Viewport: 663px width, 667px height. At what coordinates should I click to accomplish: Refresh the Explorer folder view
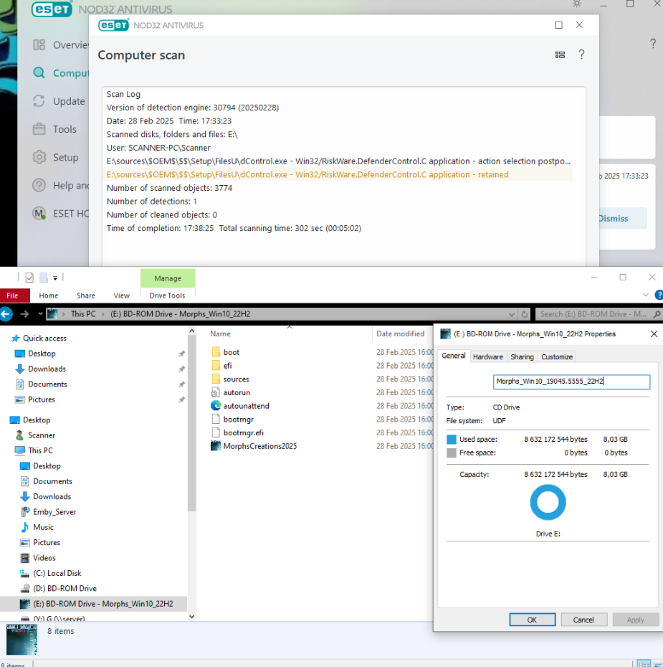point(525,314)
